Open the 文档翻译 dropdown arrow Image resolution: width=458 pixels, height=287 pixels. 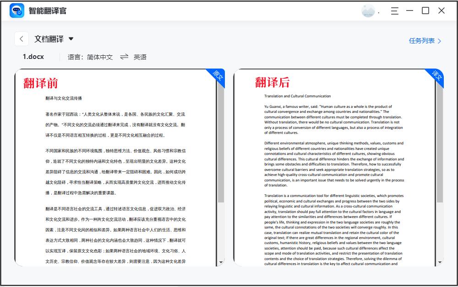71,39
